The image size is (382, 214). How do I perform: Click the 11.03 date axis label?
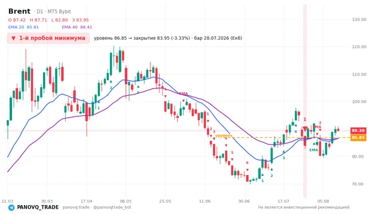pyautogui.click(x=8, y=201)
